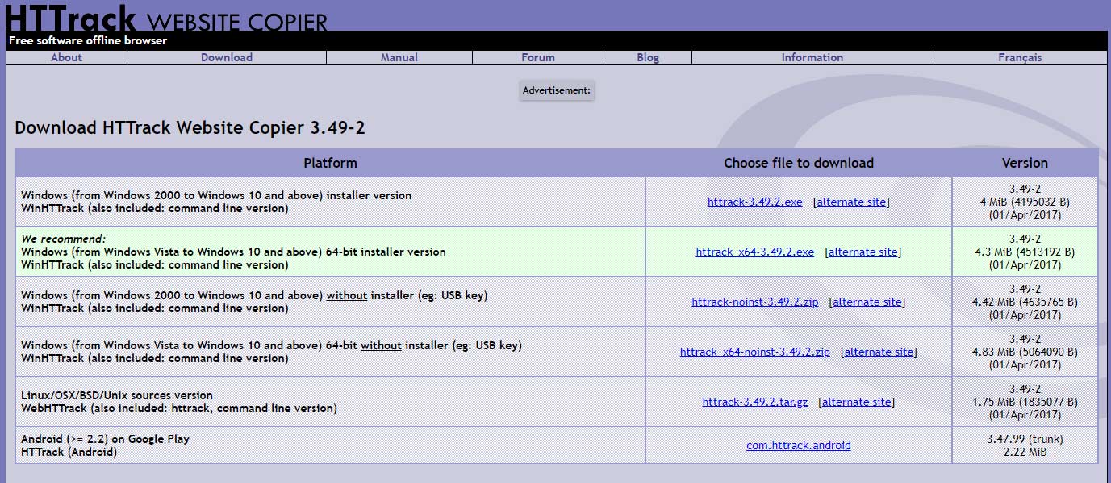Download httrack-3.49.2.exe installer
Viewport: 1111px width, 483px height.
(754, 202)
